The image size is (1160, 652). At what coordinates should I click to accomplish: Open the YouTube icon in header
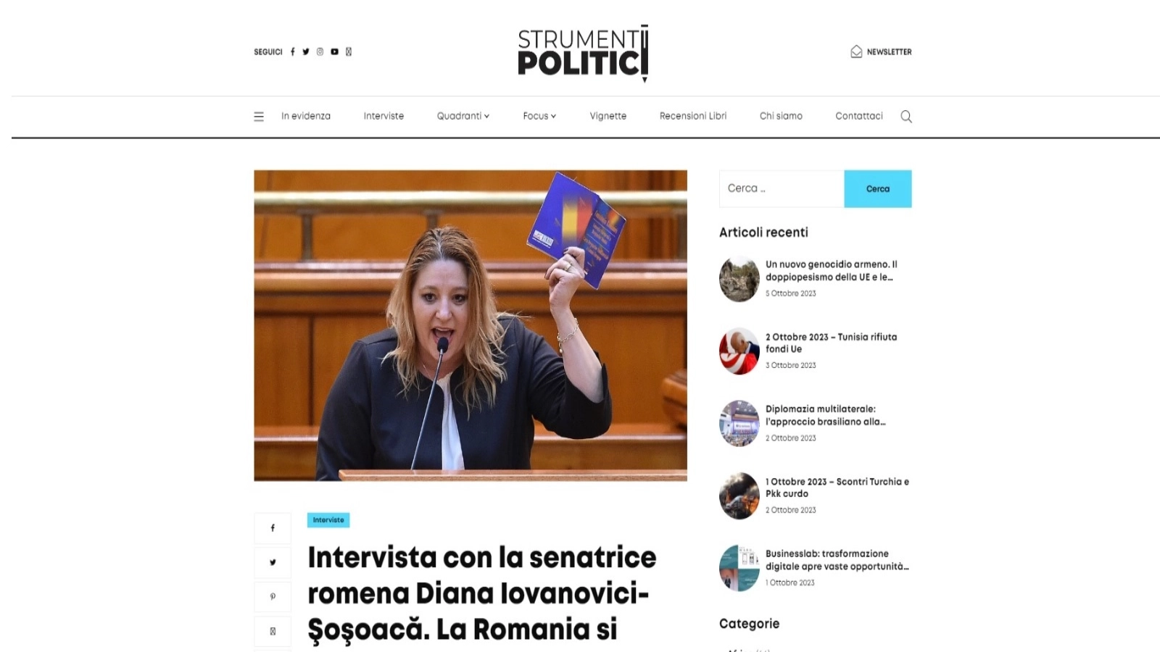[x=334, y=51]
